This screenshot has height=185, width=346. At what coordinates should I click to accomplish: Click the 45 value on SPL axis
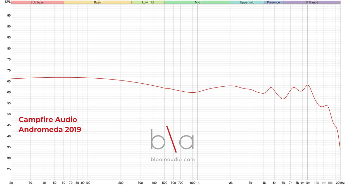tap(9, 125)
